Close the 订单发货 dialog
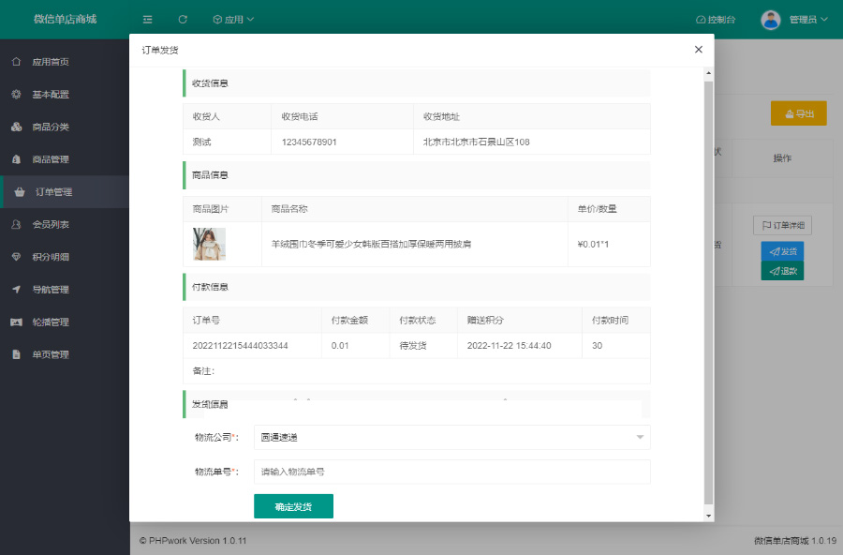Image resolution: width=843 pixels, height=555 pixels. click(x=698, y=50)
